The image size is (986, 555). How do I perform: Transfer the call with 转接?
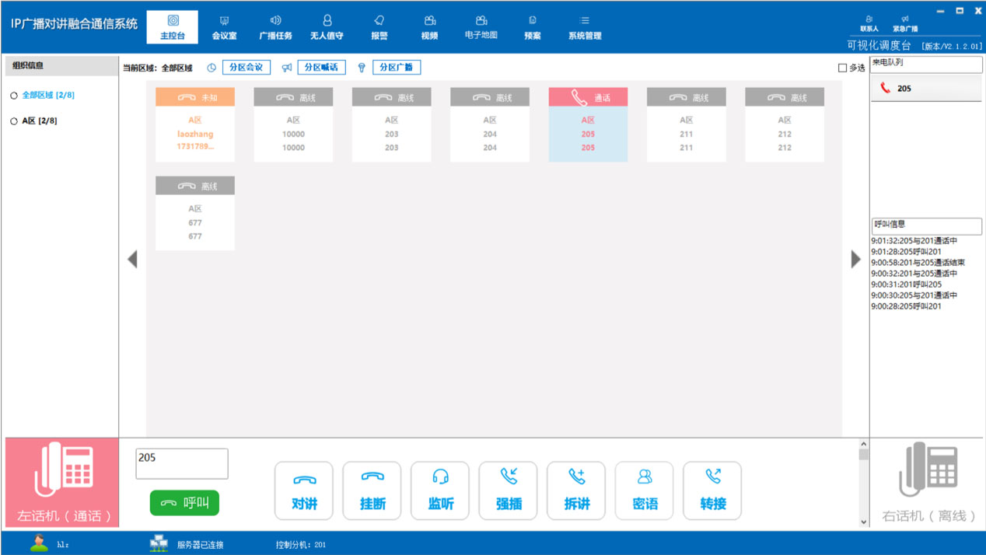pos(713,490)
